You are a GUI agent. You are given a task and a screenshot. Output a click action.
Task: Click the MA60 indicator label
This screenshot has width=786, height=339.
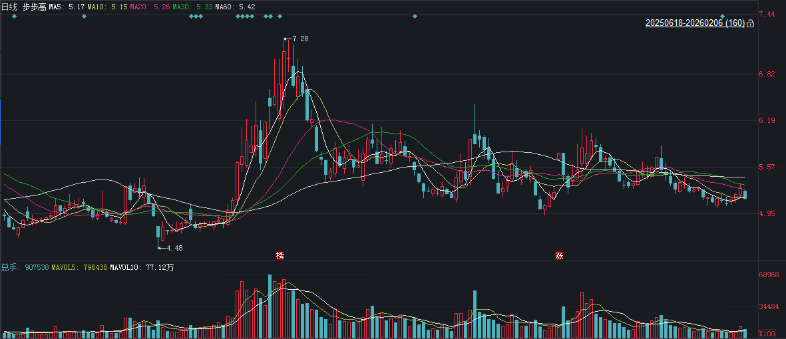point(235,6)
